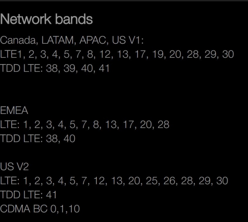The height and width of the screenshot is (222, 248).
Task: Click band number 19 in first LTE list
Action: 158,54
